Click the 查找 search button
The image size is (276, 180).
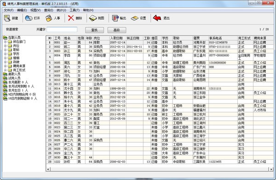coord(94,30)
